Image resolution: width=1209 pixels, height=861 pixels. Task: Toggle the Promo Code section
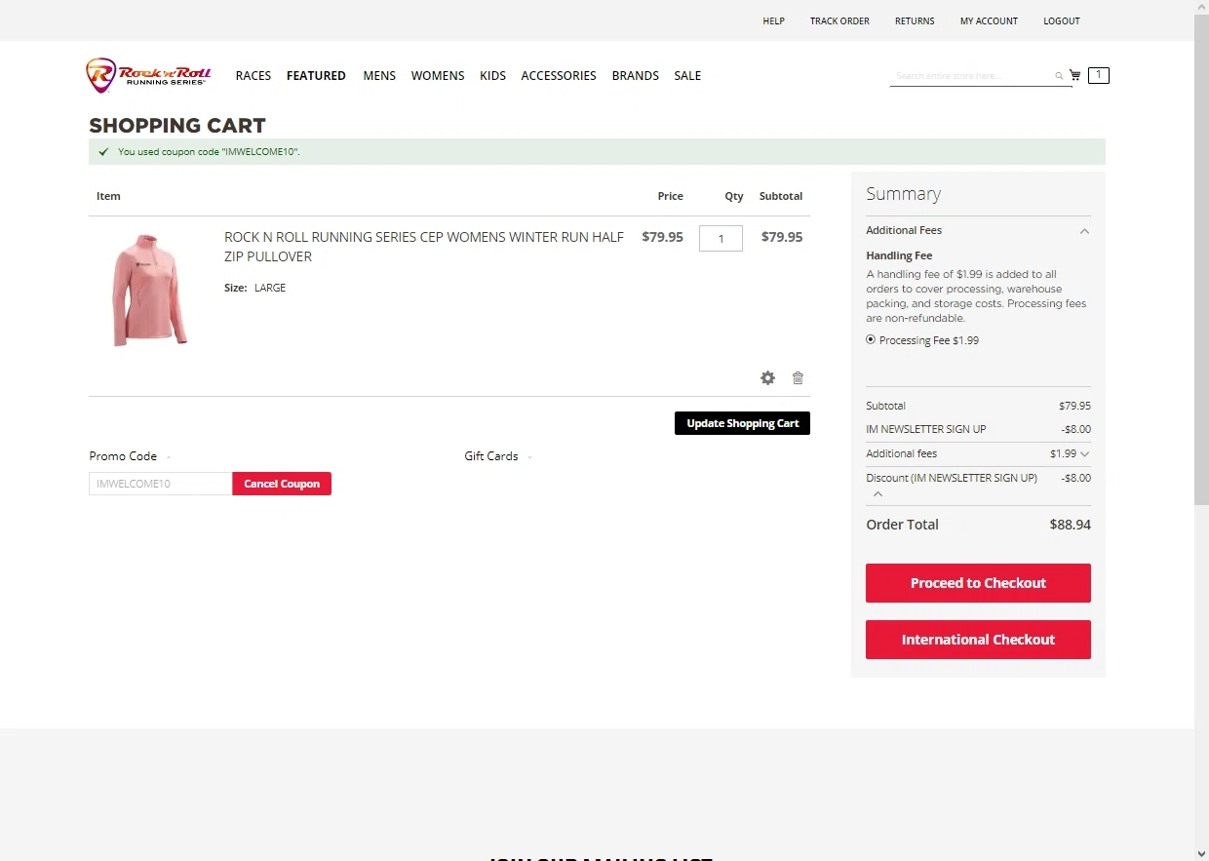coord(130,456)
